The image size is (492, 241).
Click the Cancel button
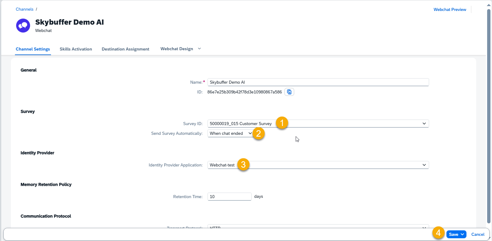click(478, 234)
